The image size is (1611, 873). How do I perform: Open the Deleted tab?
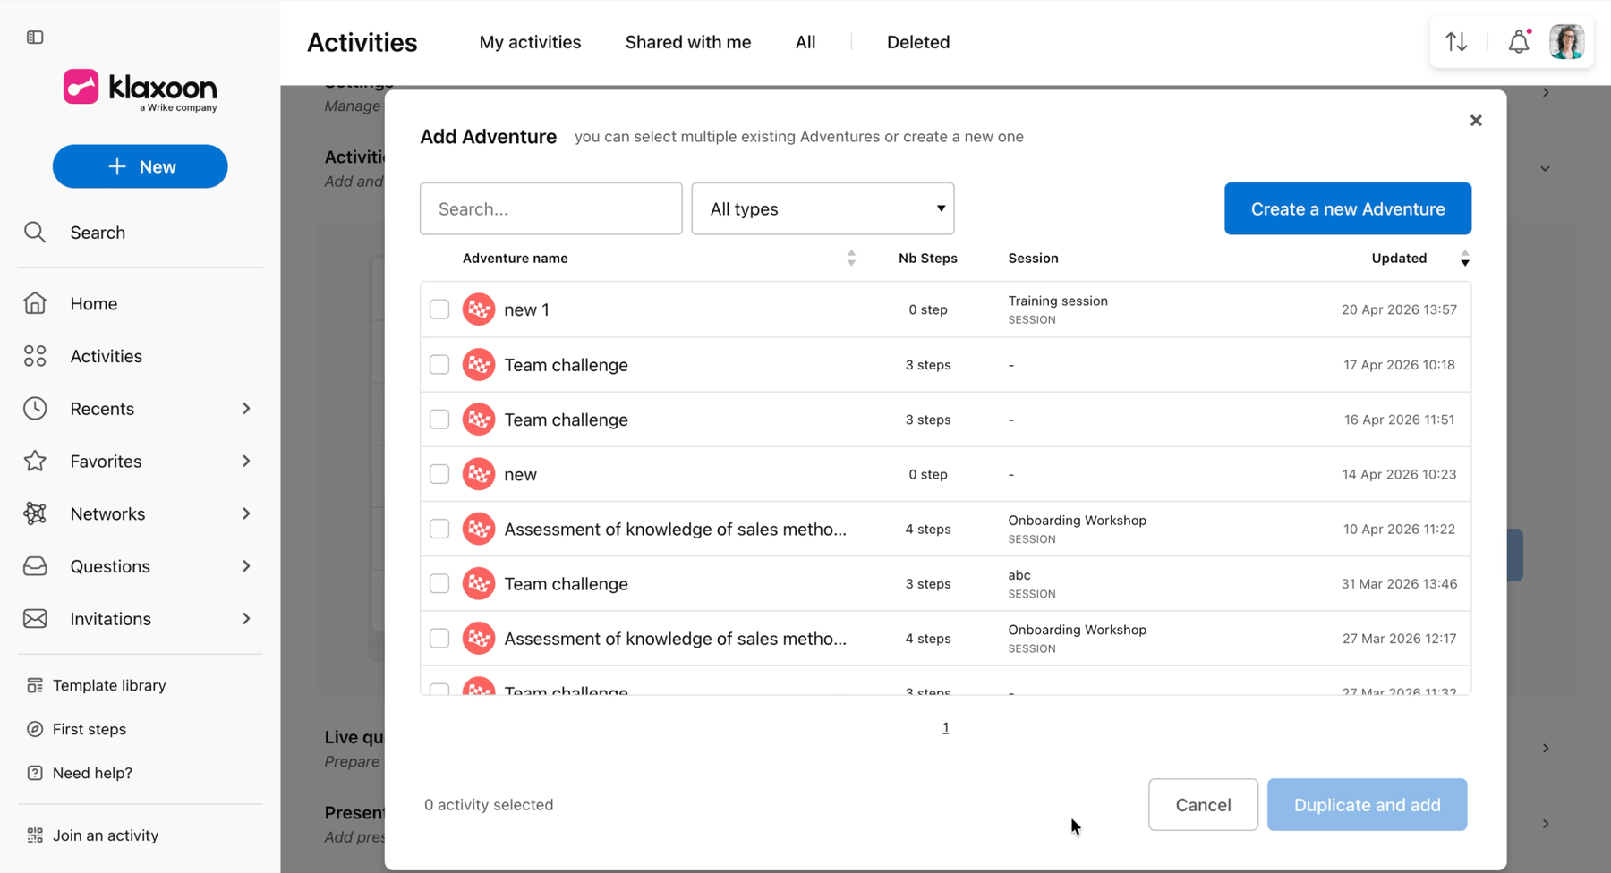918,42
